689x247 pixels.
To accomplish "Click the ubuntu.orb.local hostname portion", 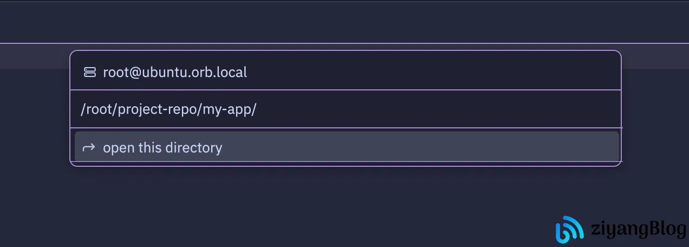I will pyautogui.click(x=194, y=72).
